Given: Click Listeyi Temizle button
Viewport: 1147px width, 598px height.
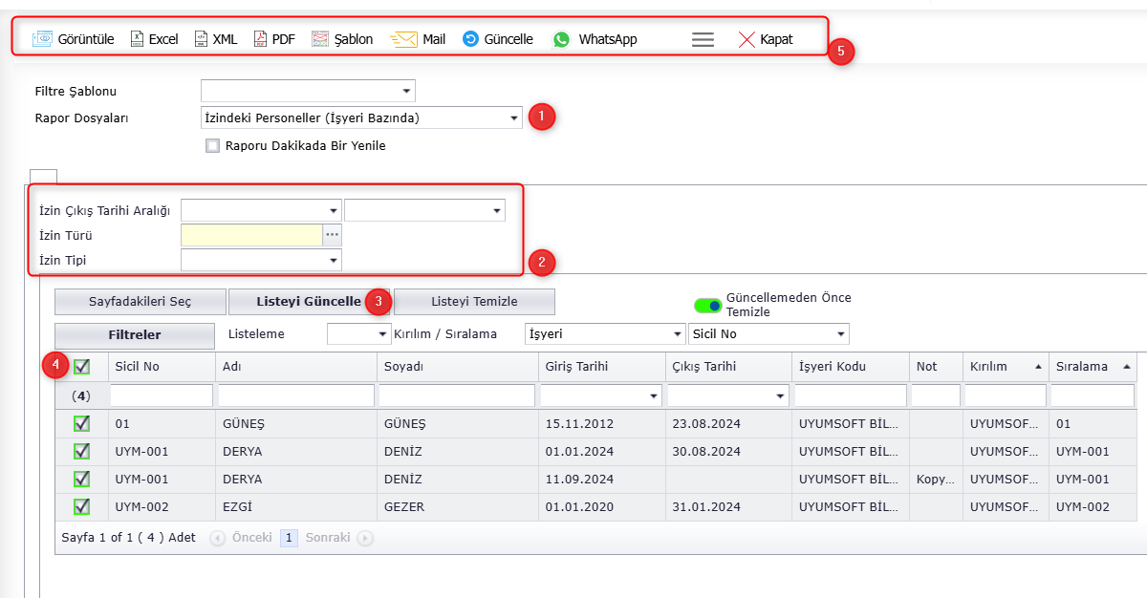Looking at the screenshot, I should [x=474, y=302].
